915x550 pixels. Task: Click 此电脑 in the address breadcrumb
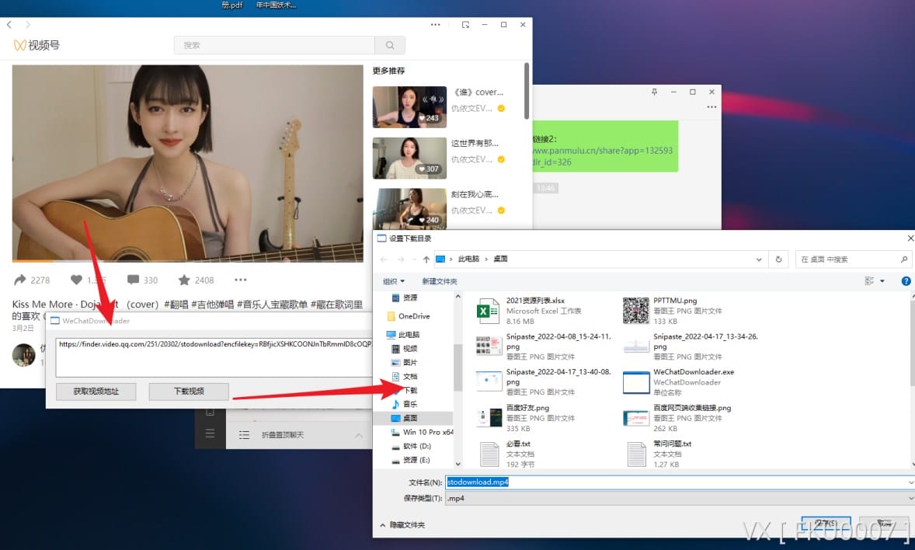click(x=468, y=259)
